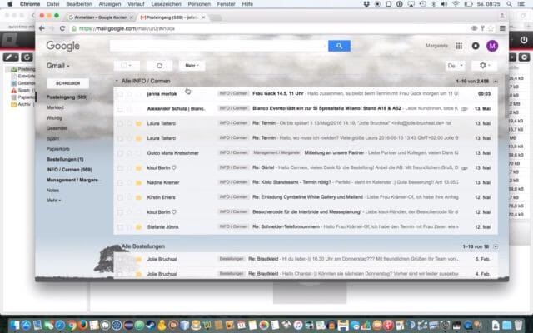Open the Apple menu
The height and width of the screenshot is (333, 533).
click(10, 4)
